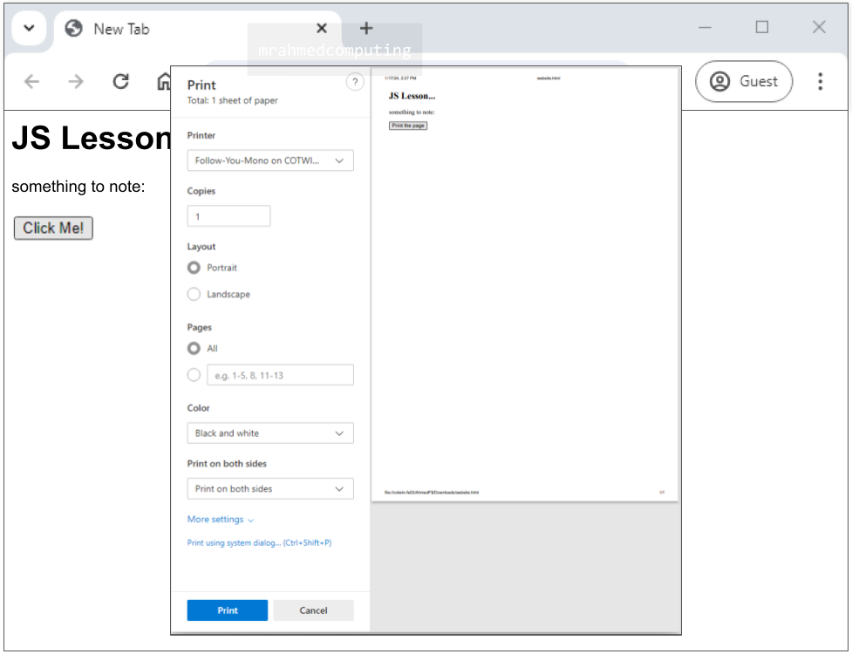Viewport: 852px width, 654px height.
Task: Reload the page with refresh icon
Action: tap(121, 82)
